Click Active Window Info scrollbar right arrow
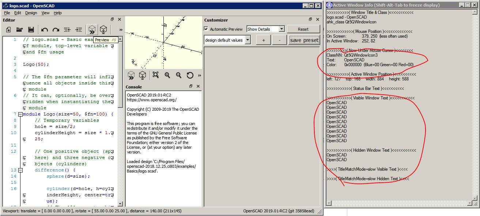The height and width of the screenshot is (216, 480). pyautogui.click(x=470, y=203)
